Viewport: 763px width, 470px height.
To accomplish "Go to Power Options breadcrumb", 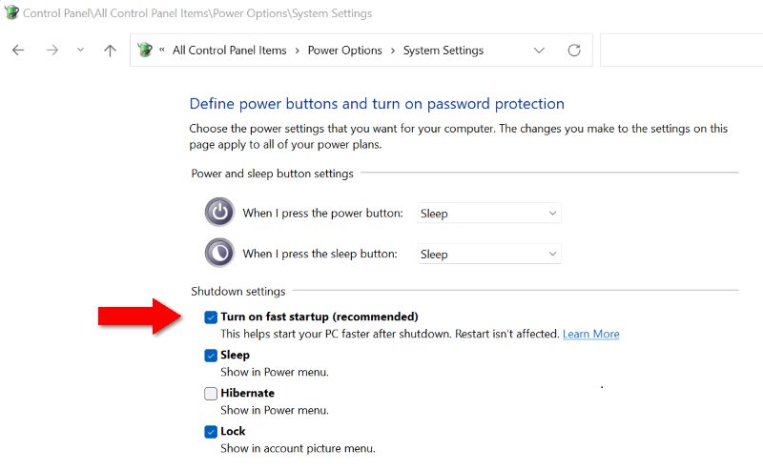I will coord(344,51).
